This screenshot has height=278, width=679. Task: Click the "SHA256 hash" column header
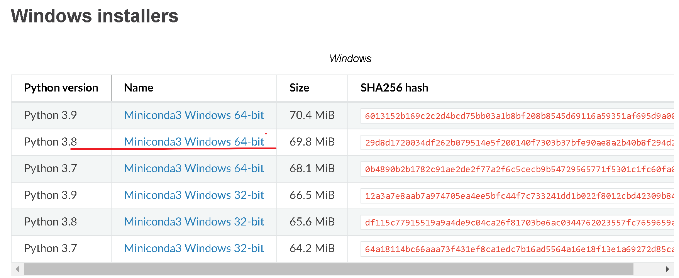point(394,88)
